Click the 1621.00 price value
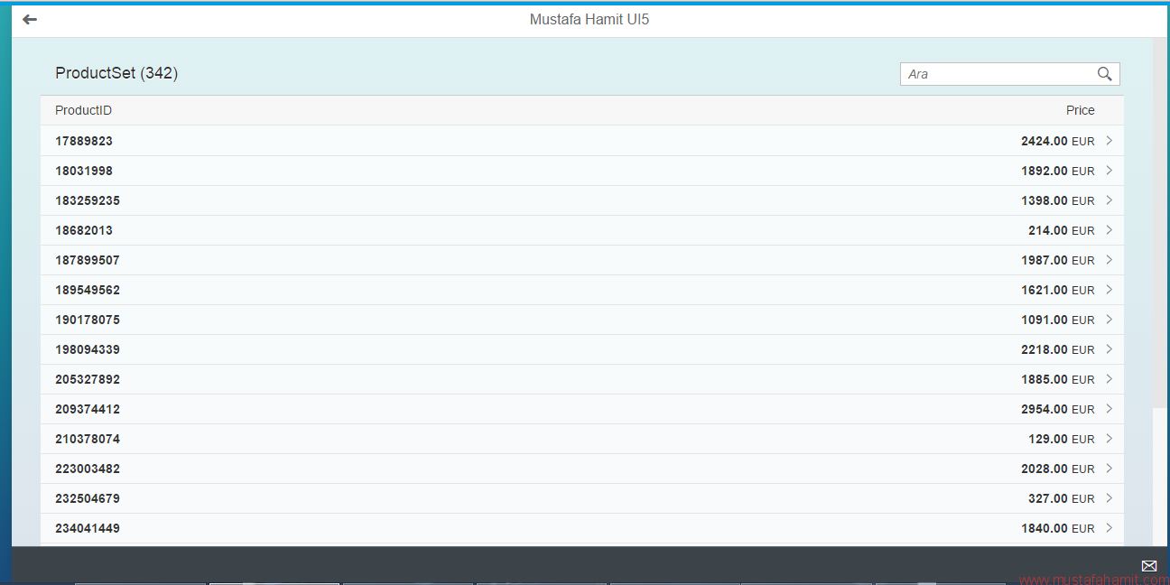Image resolution: width=1170 pixels, height=585 pixels. click(x=1045, y=290)
